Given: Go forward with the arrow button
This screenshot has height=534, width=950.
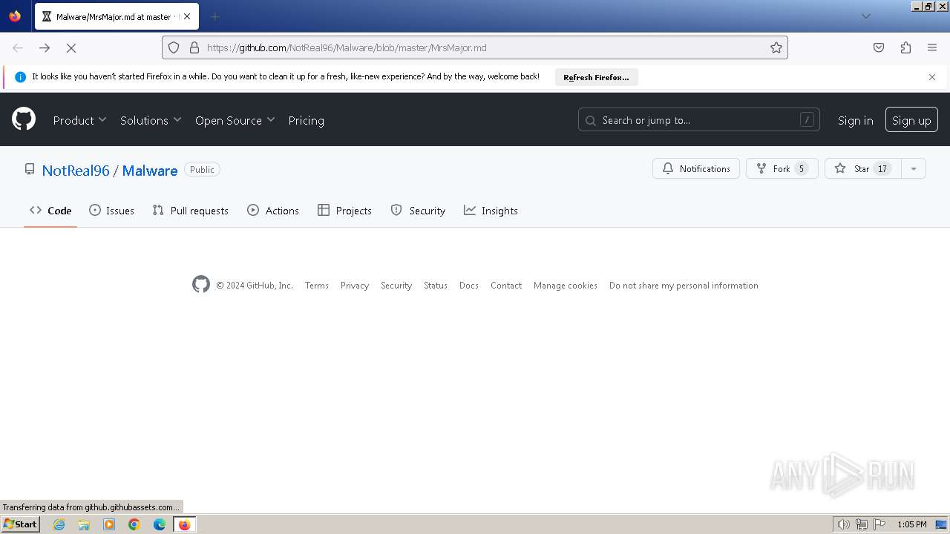Looking at the screenshot, I should (x=45, y=47).
